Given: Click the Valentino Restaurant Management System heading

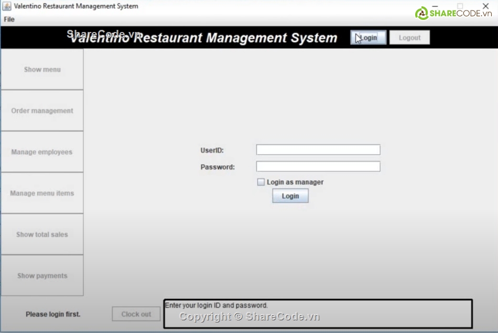Looking at the screenshot, I should [x=203, y=37].
